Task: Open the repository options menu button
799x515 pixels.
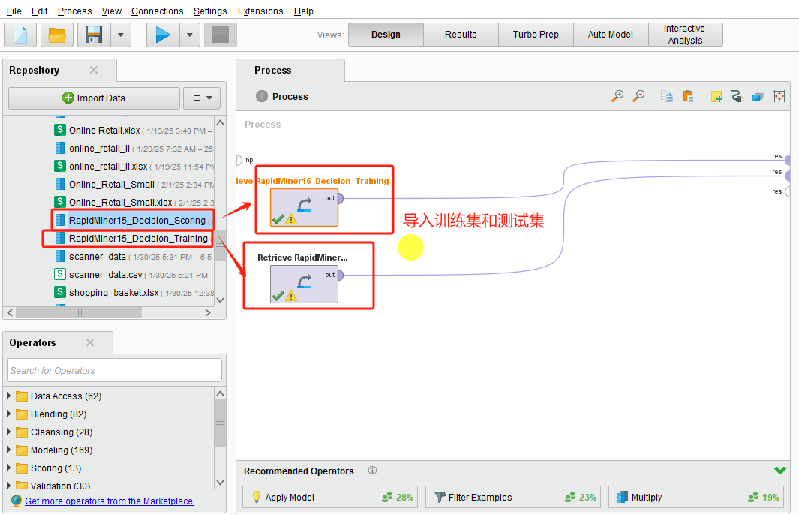Action: click(202, 98)
